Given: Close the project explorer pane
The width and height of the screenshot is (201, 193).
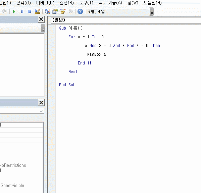Looking at the screenshot, I should pos(41,19).
